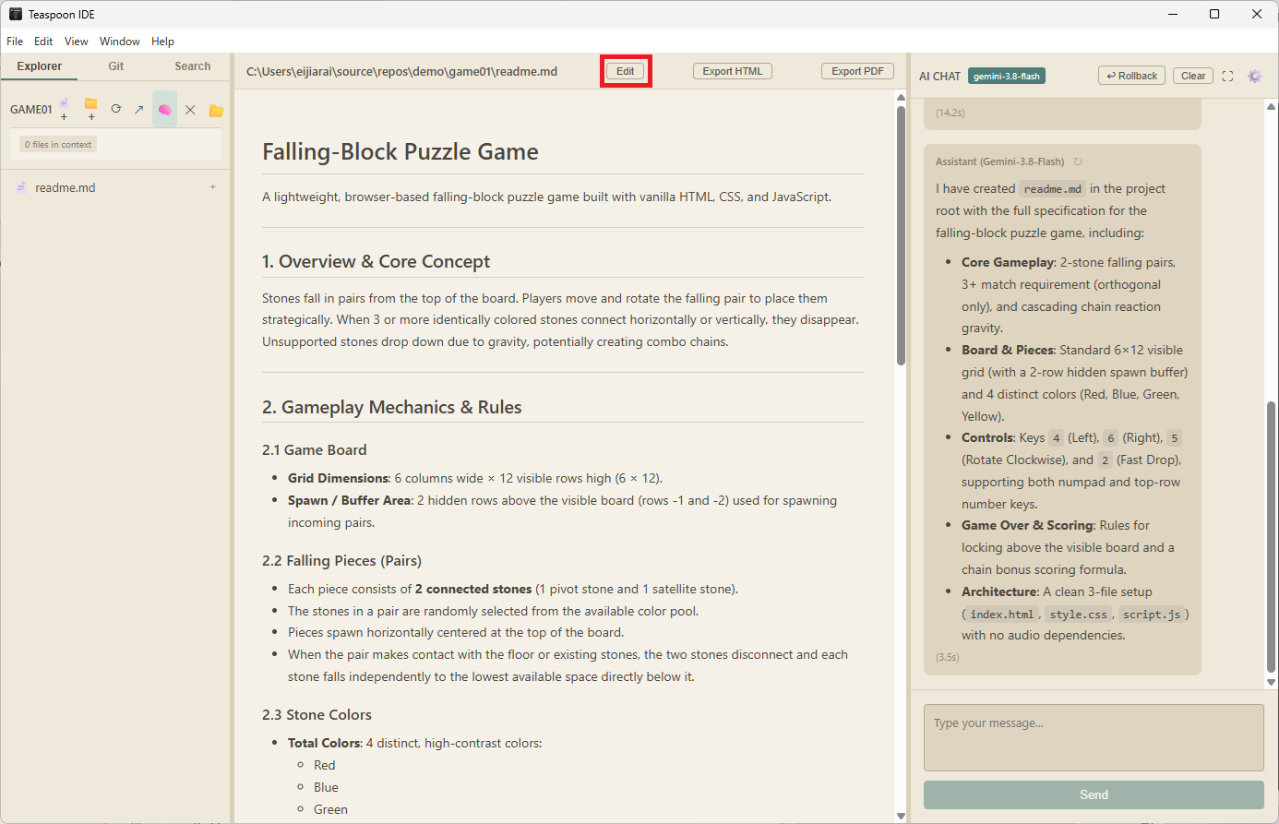
Task: Click the AI chat scrollbar thumb
Action: (1271, 537)
